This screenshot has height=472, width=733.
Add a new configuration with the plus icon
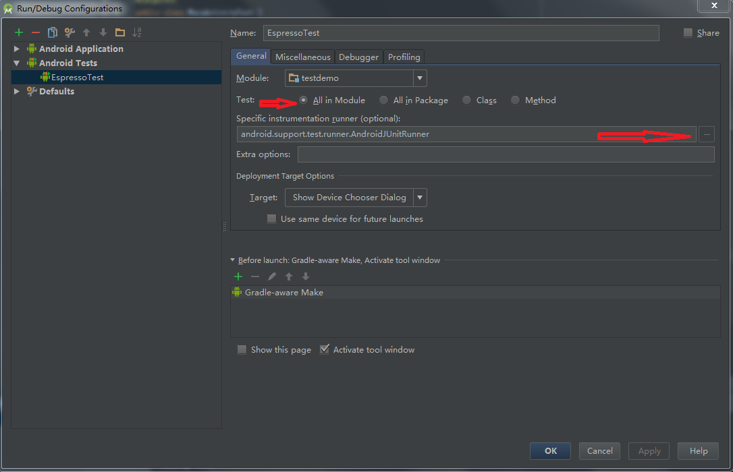coord(19,32)
